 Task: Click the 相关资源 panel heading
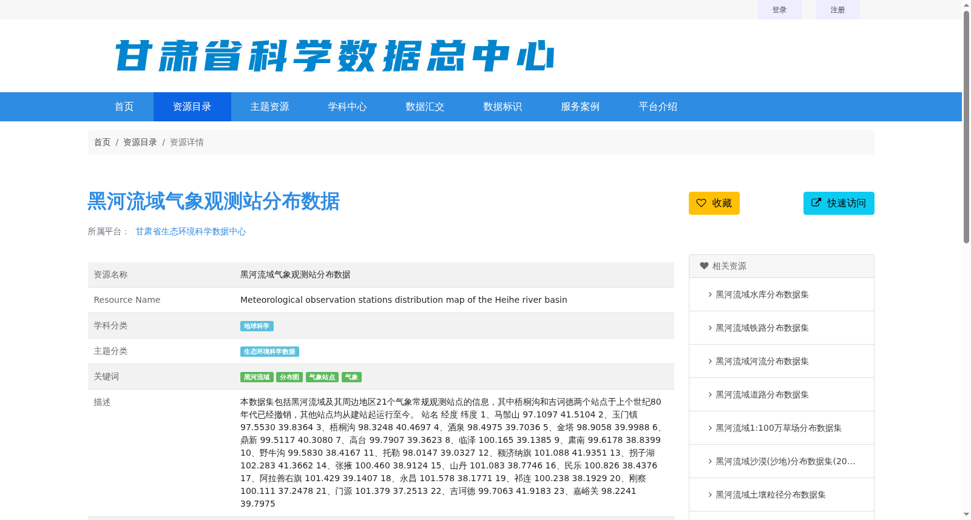coord(782,266)
